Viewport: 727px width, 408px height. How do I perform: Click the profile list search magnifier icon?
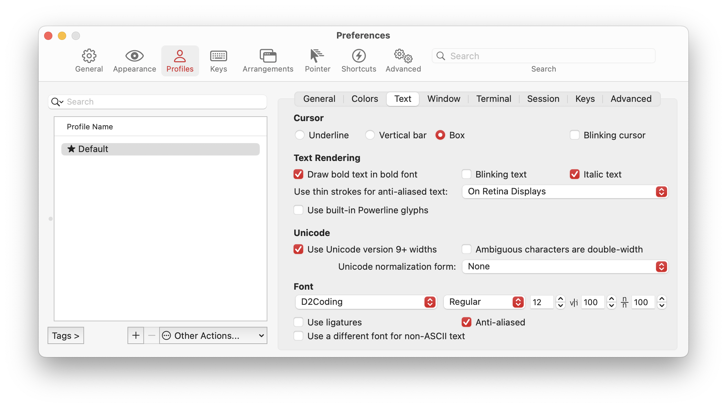coord(57,102)
